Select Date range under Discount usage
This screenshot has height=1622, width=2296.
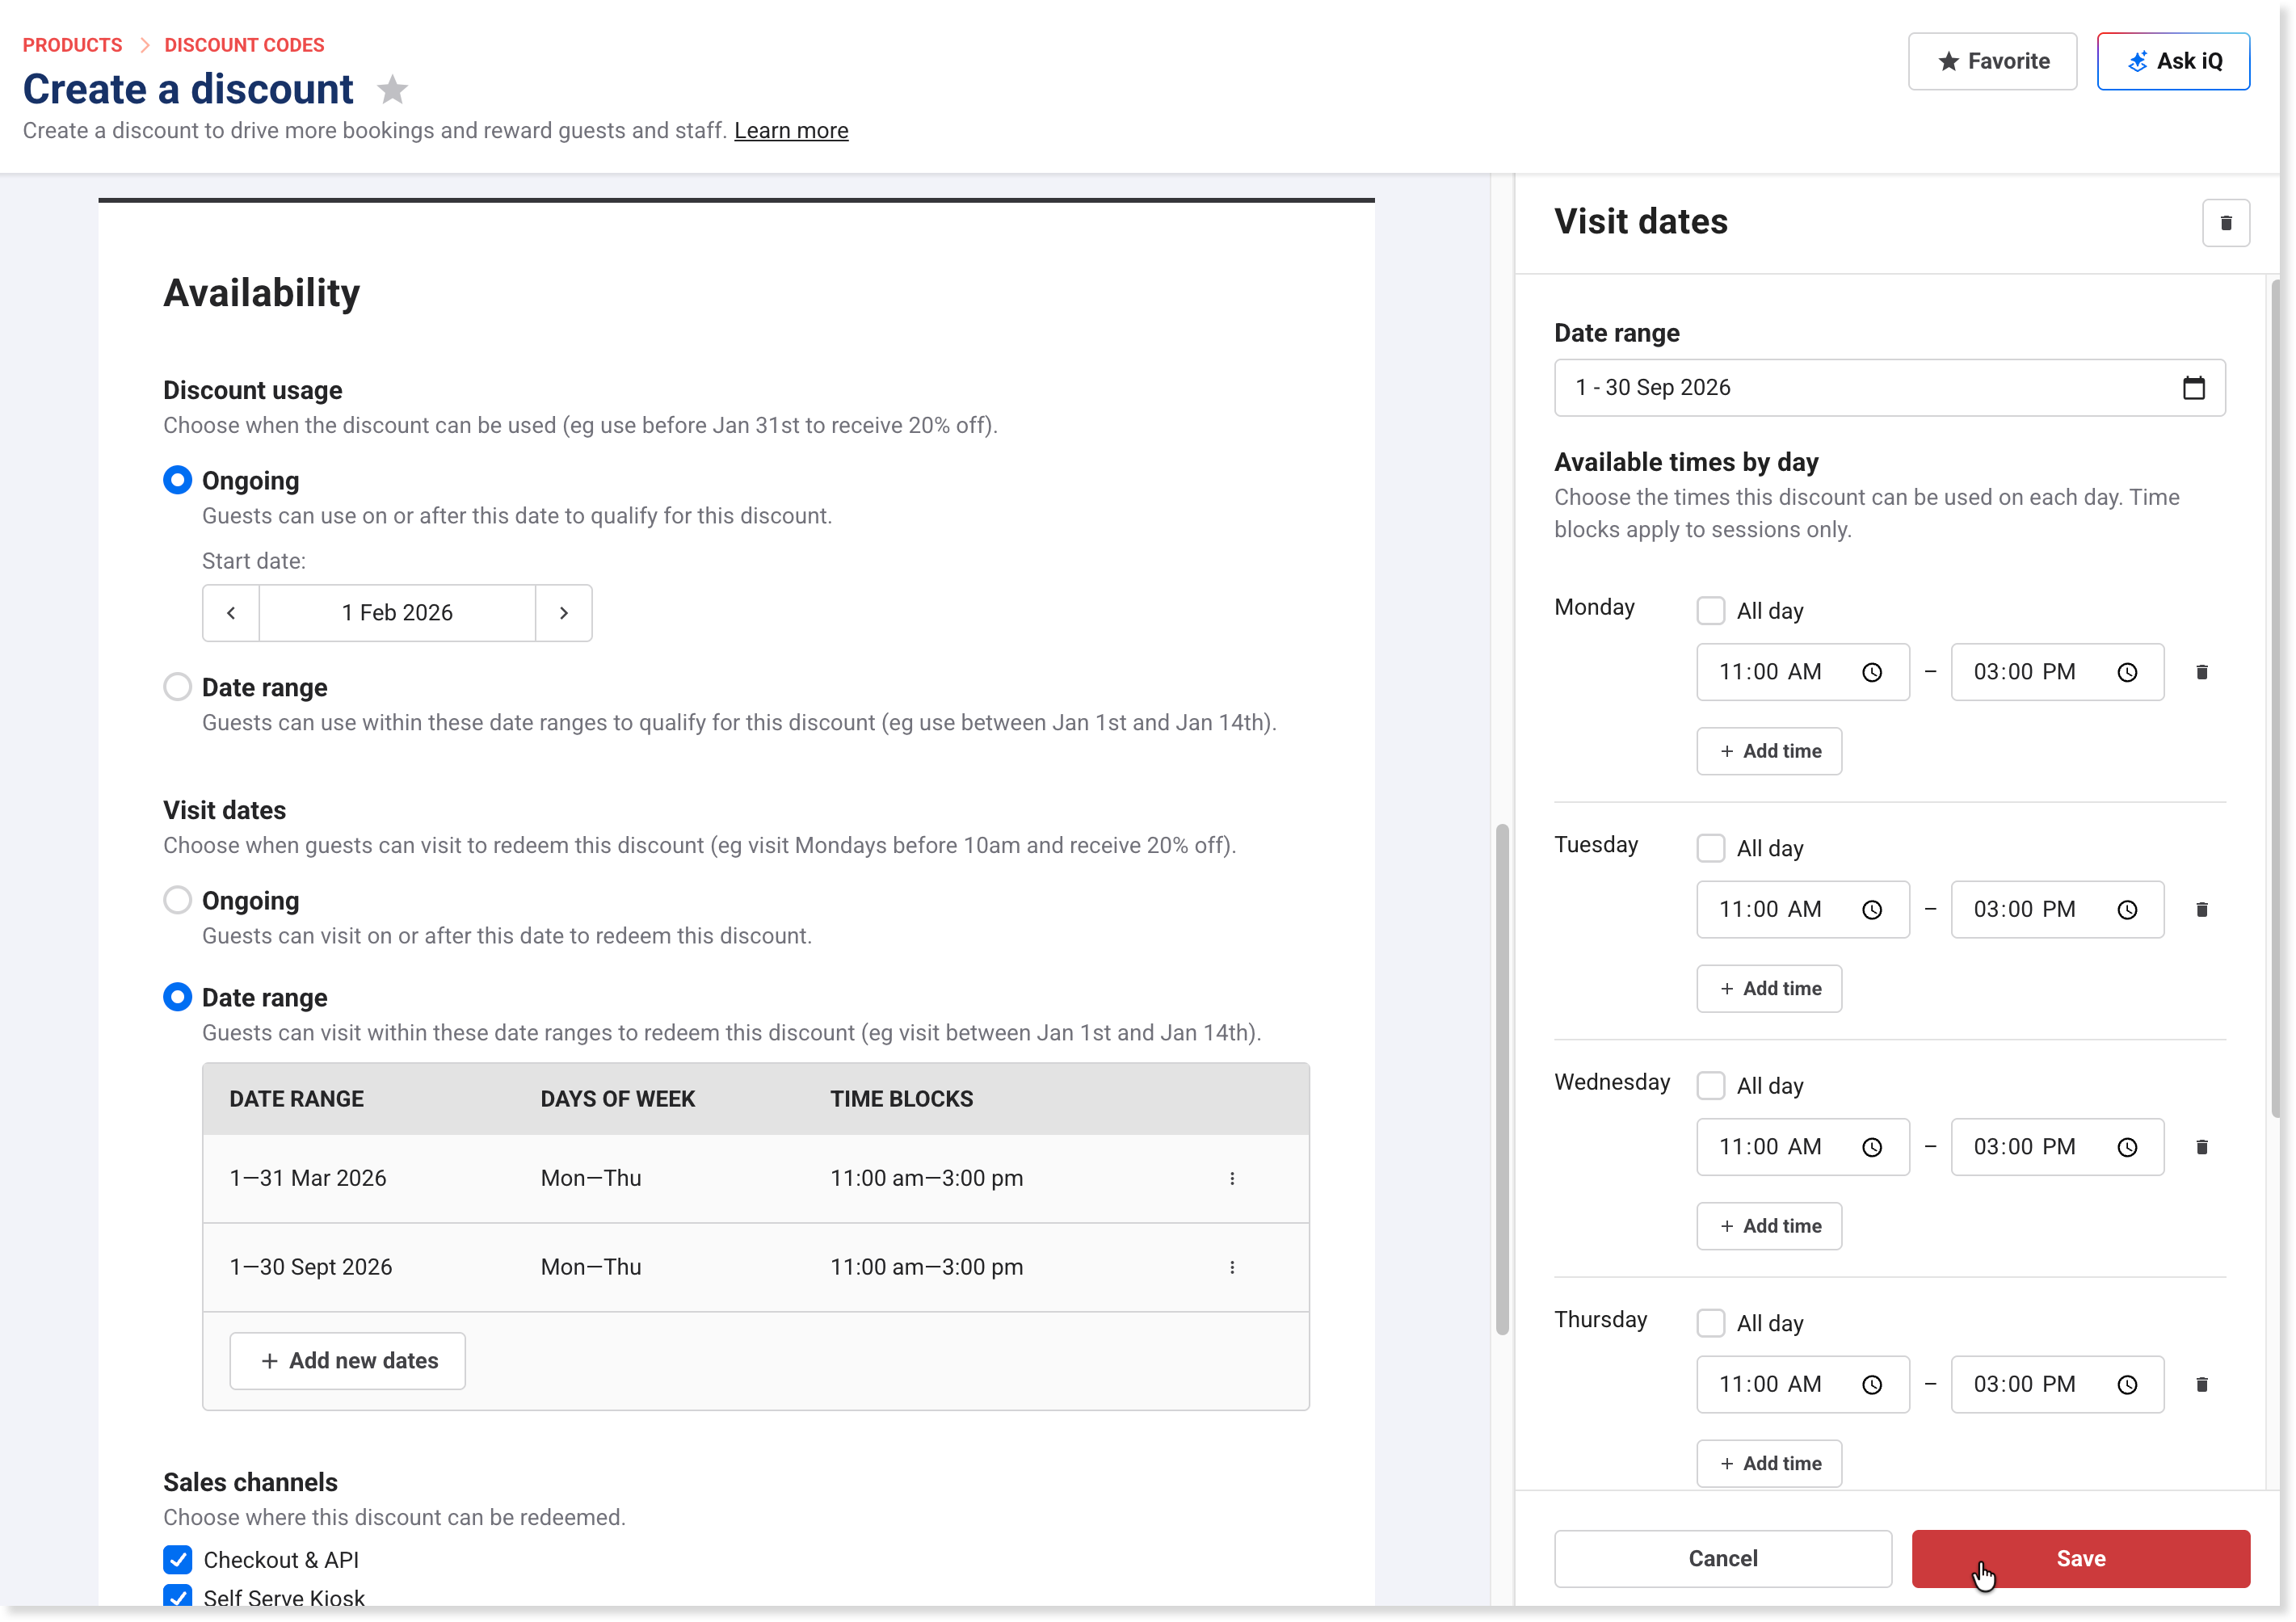[177, 687]
